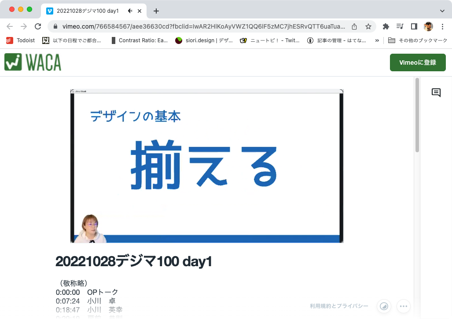Click the site lock icon in address bar

(x=55, y=26)
